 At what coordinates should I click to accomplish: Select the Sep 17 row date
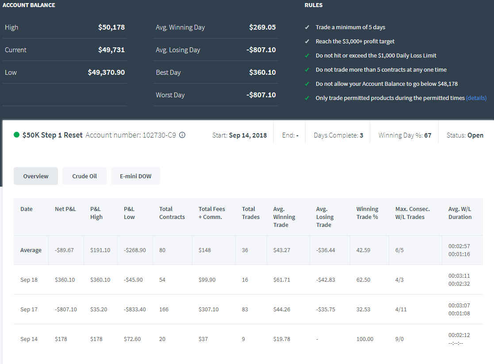29,310
